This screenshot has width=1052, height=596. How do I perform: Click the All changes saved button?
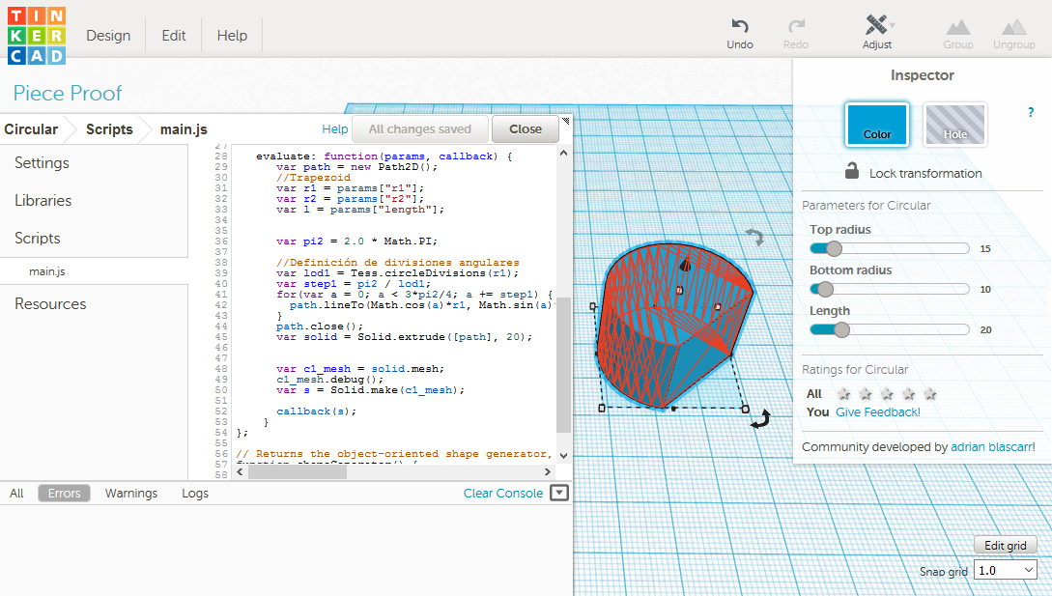pyautogui.click(x=420, y=128)
